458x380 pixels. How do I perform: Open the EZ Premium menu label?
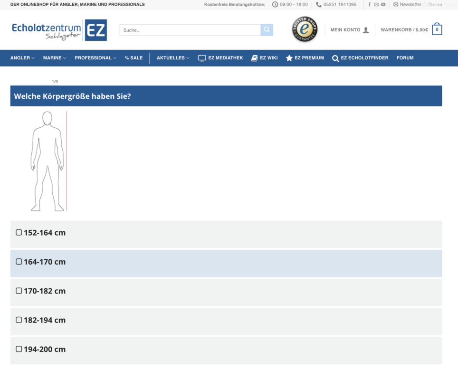pyautogui.click(x=309, y=58)
